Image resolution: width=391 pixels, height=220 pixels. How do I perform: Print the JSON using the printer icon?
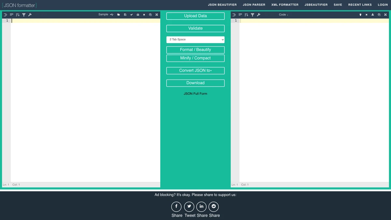pos(138,14)
